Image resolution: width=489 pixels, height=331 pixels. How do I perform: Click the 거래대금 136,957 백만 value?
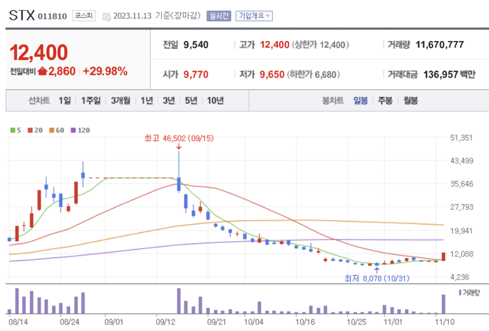(x=449, y=74)
